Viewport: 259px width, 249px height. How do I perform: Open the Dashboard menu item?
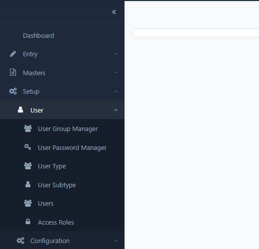[x=38, y=36]
